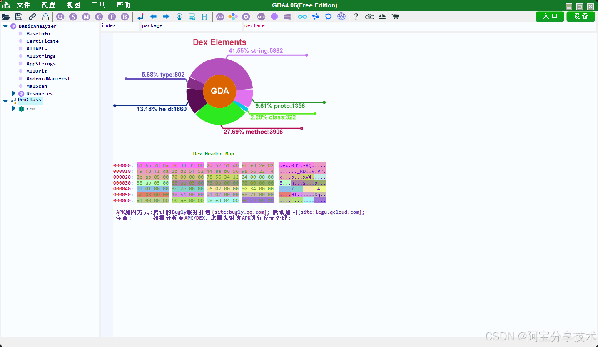Click the blue return-arrow jump icon

pos(140,17)
